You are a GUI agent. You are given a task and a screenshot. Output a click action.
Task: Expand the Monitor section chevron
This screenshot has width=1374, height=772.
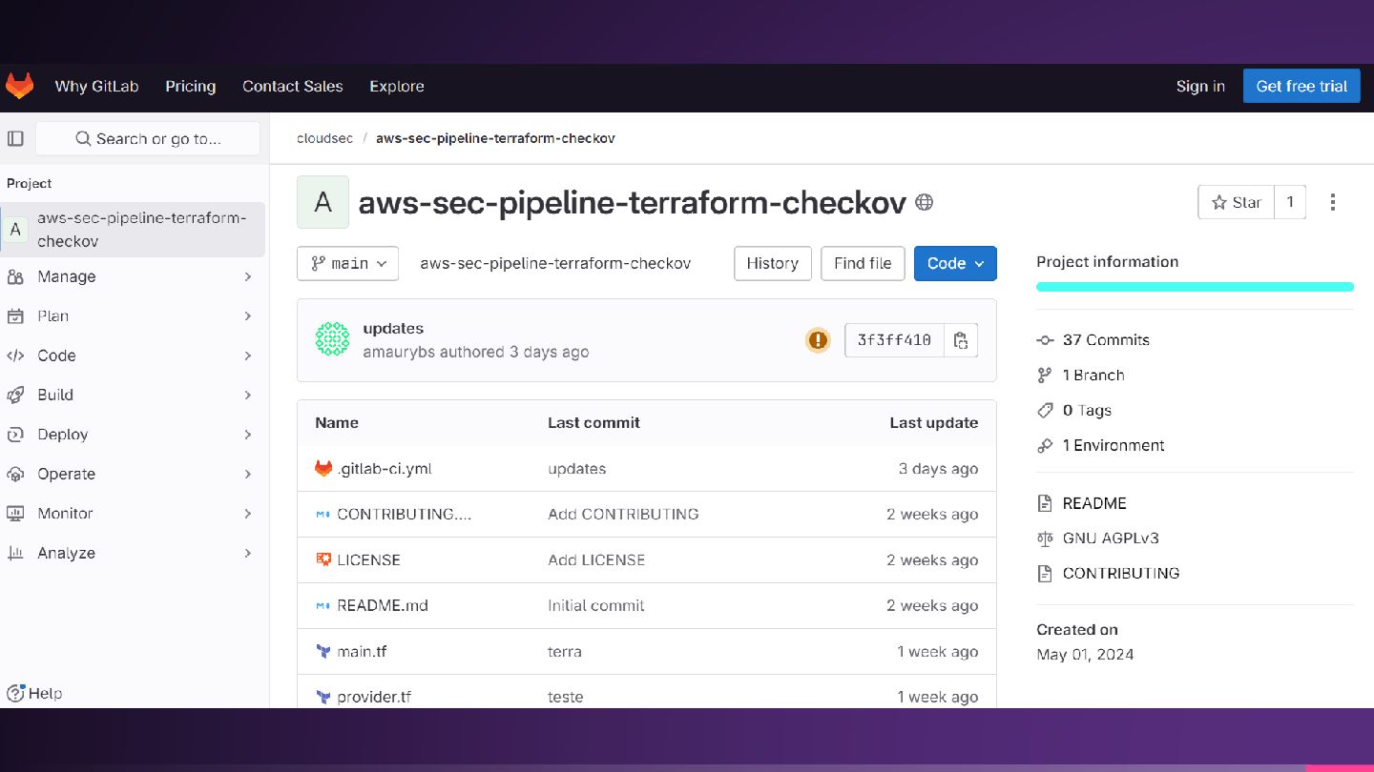click(x=248, y=514)
